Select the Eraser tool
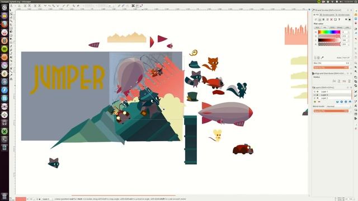The width and height of the screenshot is (358, 201). [x=11, y=65]
